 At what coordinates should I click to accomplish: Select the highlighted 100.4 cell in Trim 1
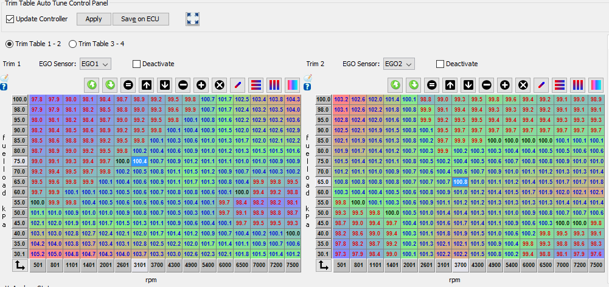(x=139, y=161)
